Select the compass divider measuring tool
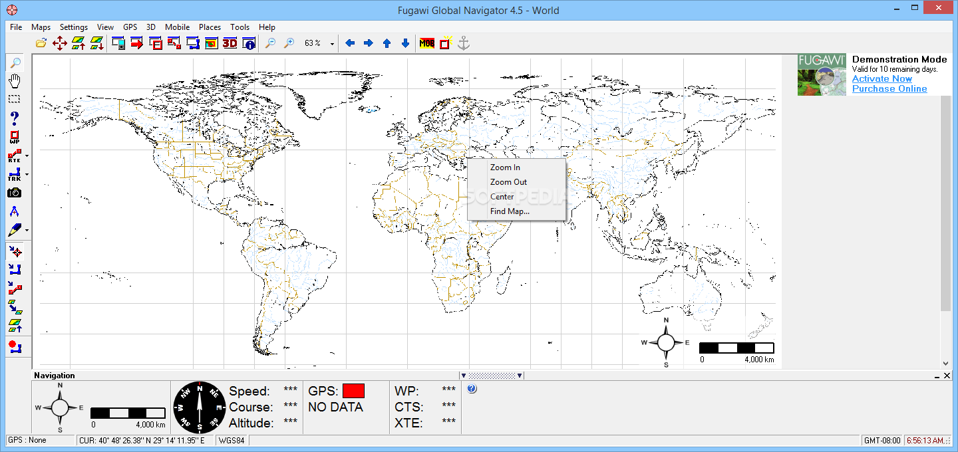This screenshot has width=958, height=452. click(x=15, y=211)
